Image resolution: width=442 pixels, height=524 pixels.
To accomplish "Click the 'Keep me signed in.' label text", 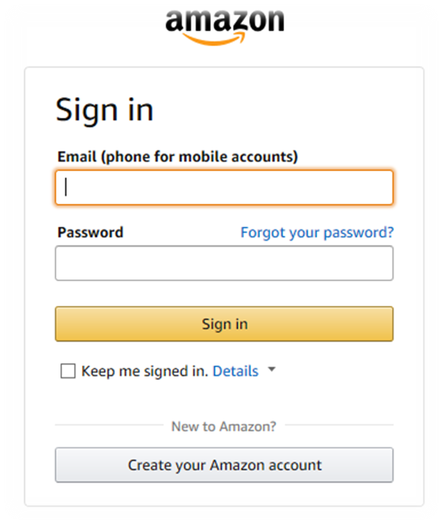I will (145, 371).
